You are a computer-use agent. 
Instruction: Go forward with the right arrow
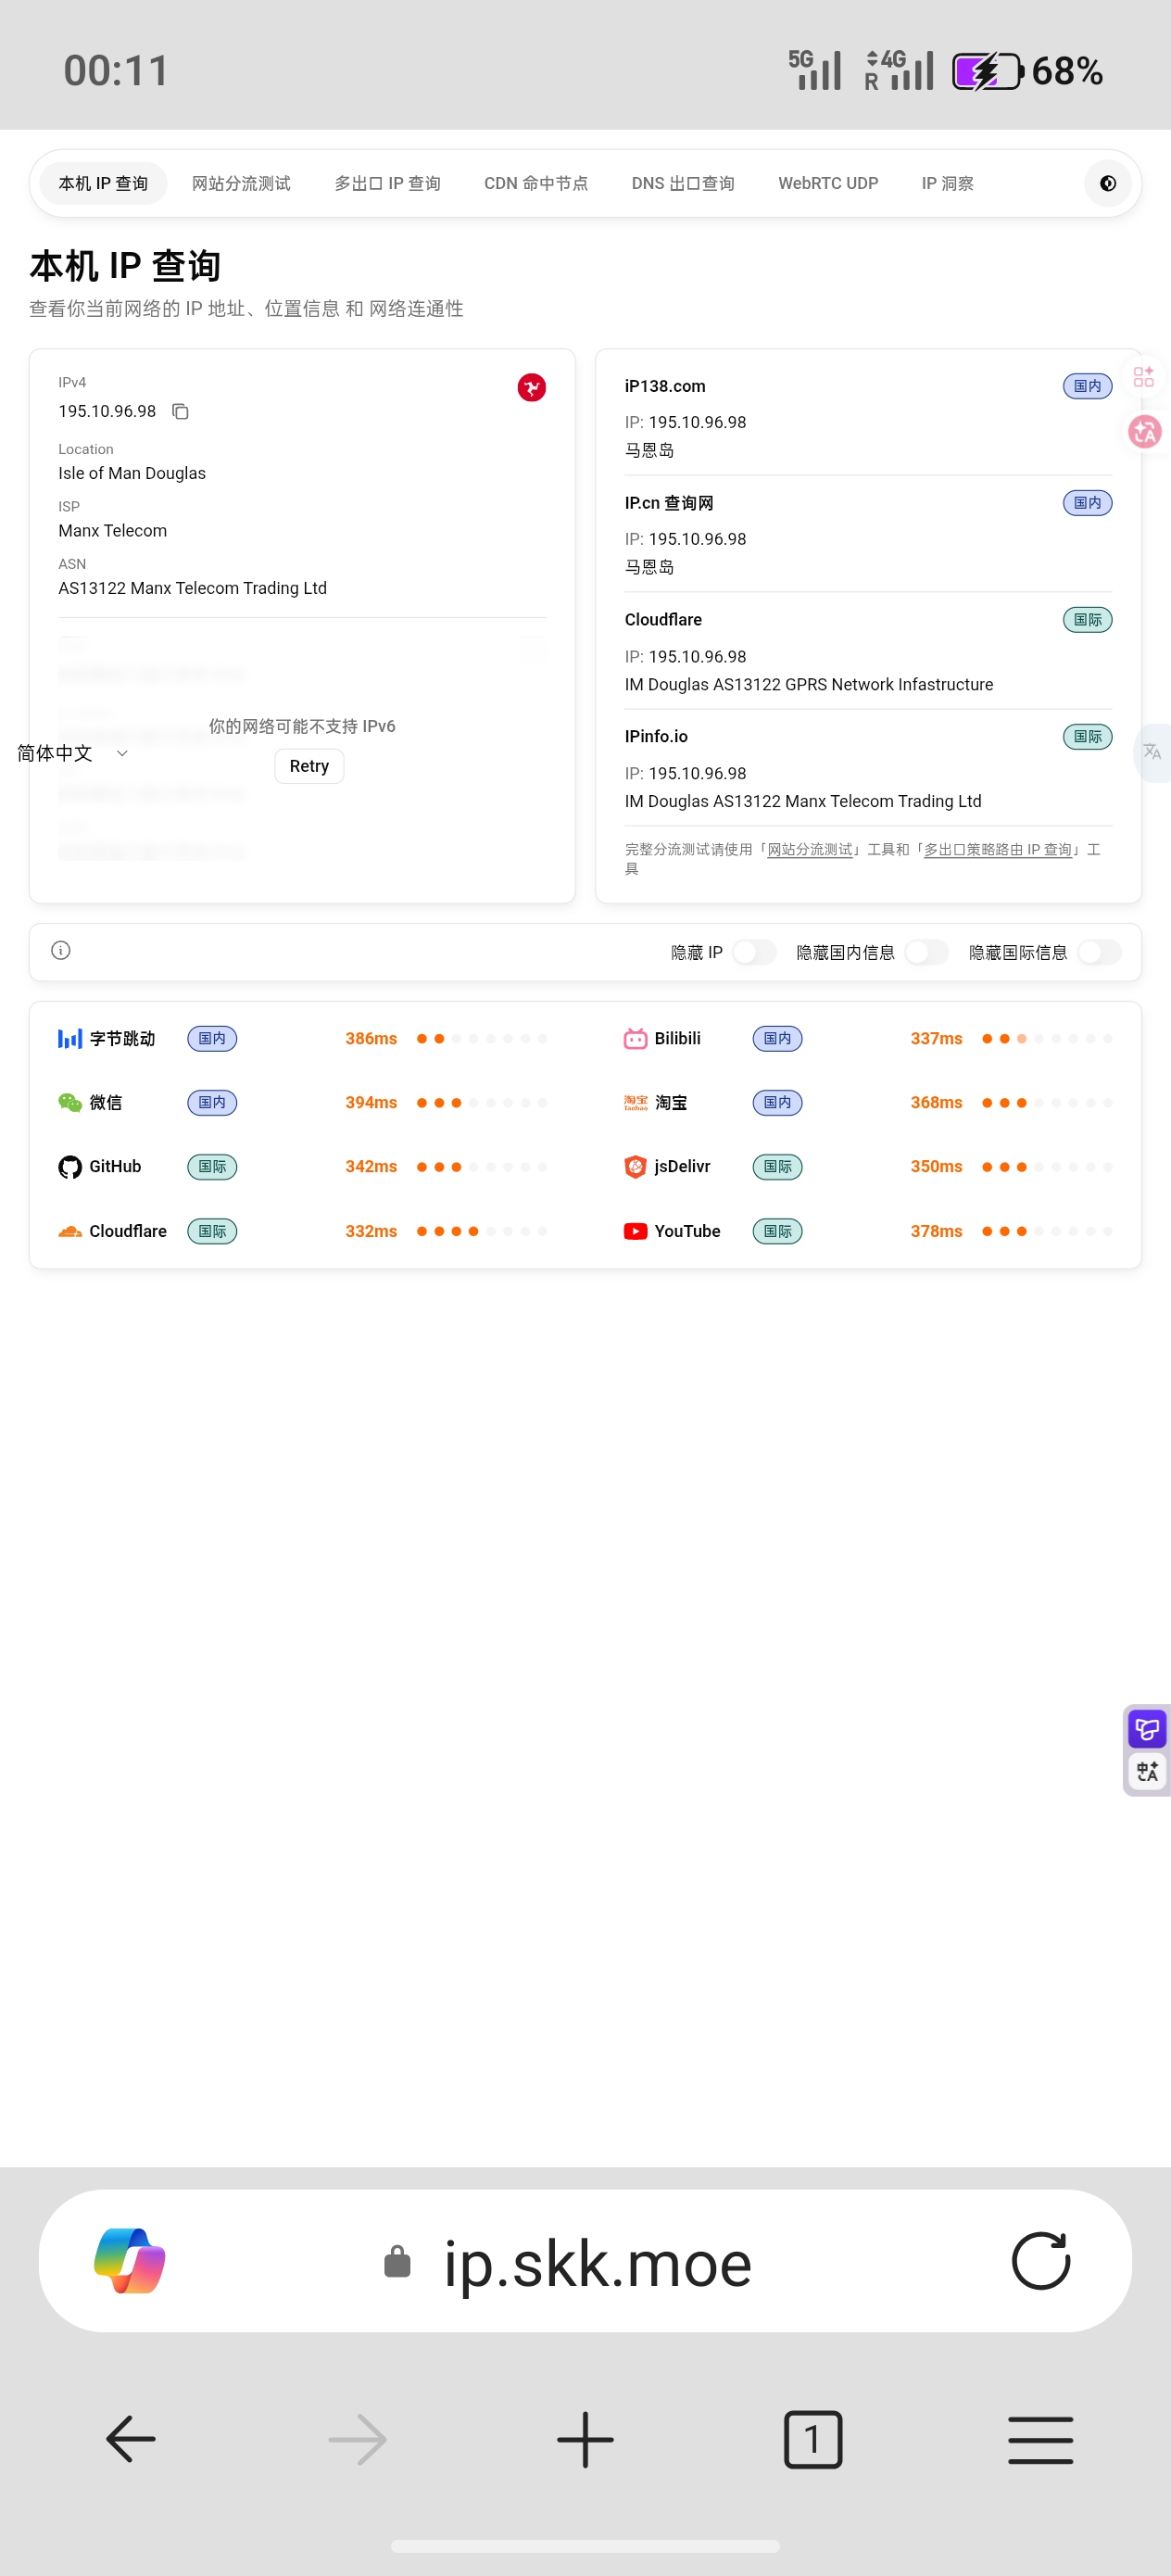point(358,2439)
